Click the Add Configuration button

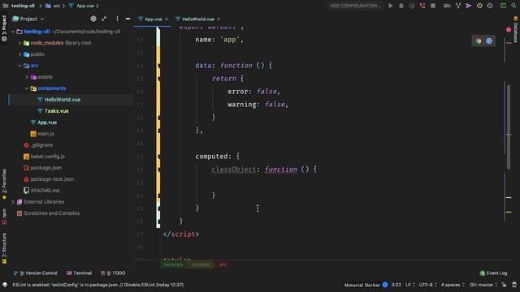point(355,6)
